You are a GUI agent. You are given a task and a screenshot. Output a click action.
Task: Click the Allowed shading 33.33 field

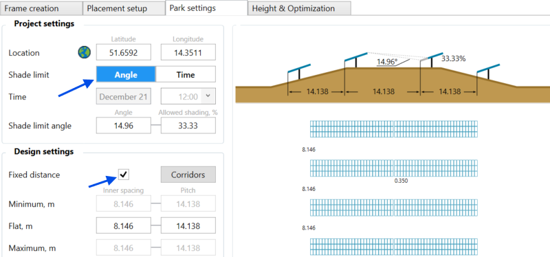(188, 126)
